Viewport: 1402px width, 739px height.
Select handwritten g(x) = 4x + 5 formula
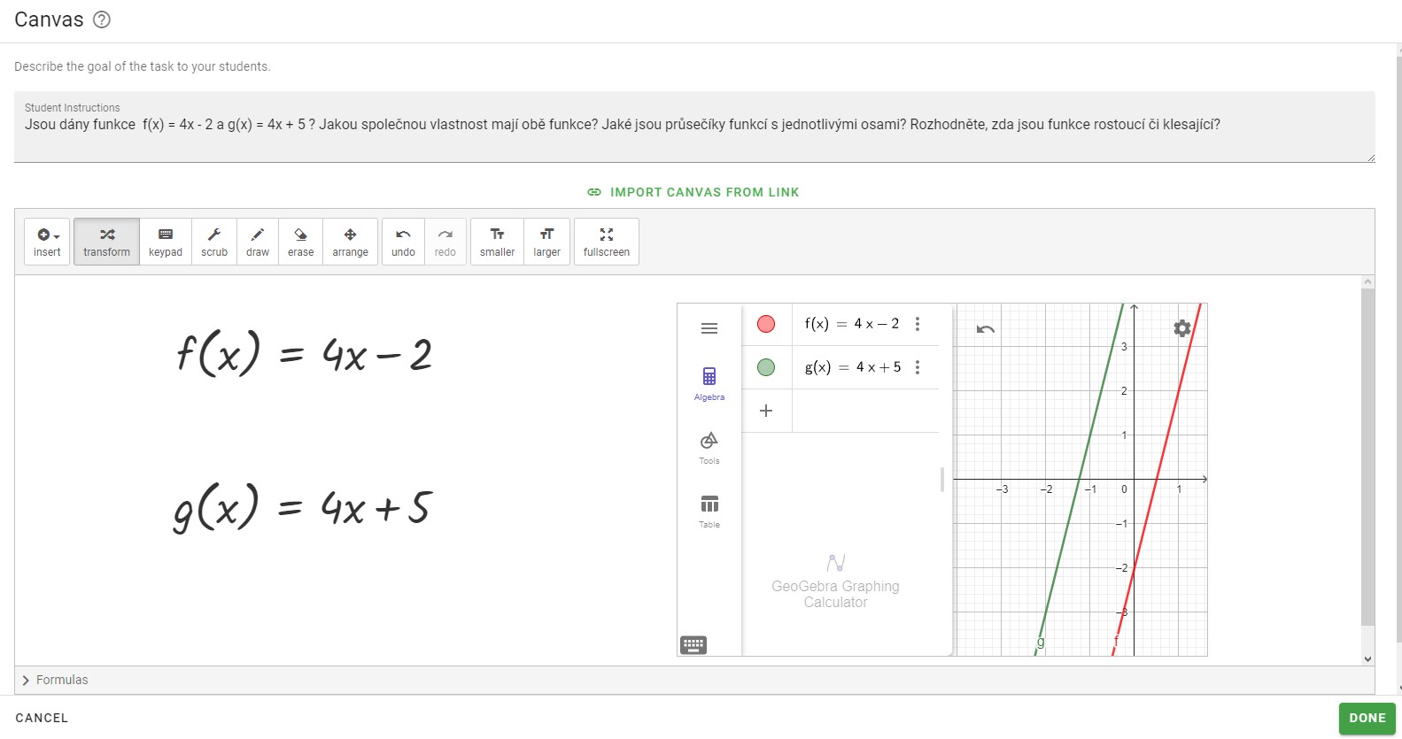[302, 507]
